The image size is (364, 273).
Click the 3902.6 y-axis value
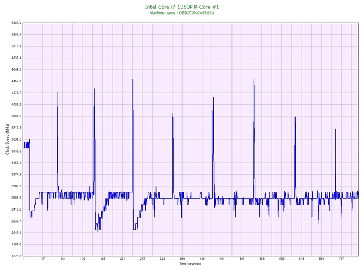[16, 116]
